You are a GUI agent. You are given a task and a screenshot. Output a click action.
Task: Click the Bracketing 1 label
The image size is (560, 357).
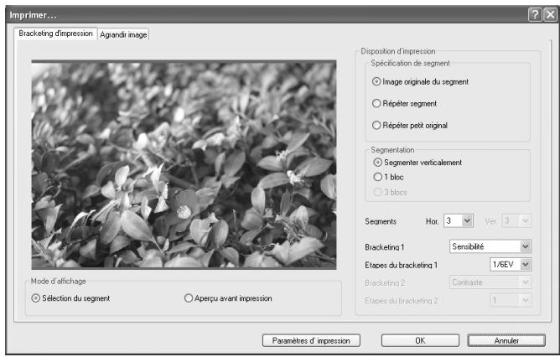(385, 247)
